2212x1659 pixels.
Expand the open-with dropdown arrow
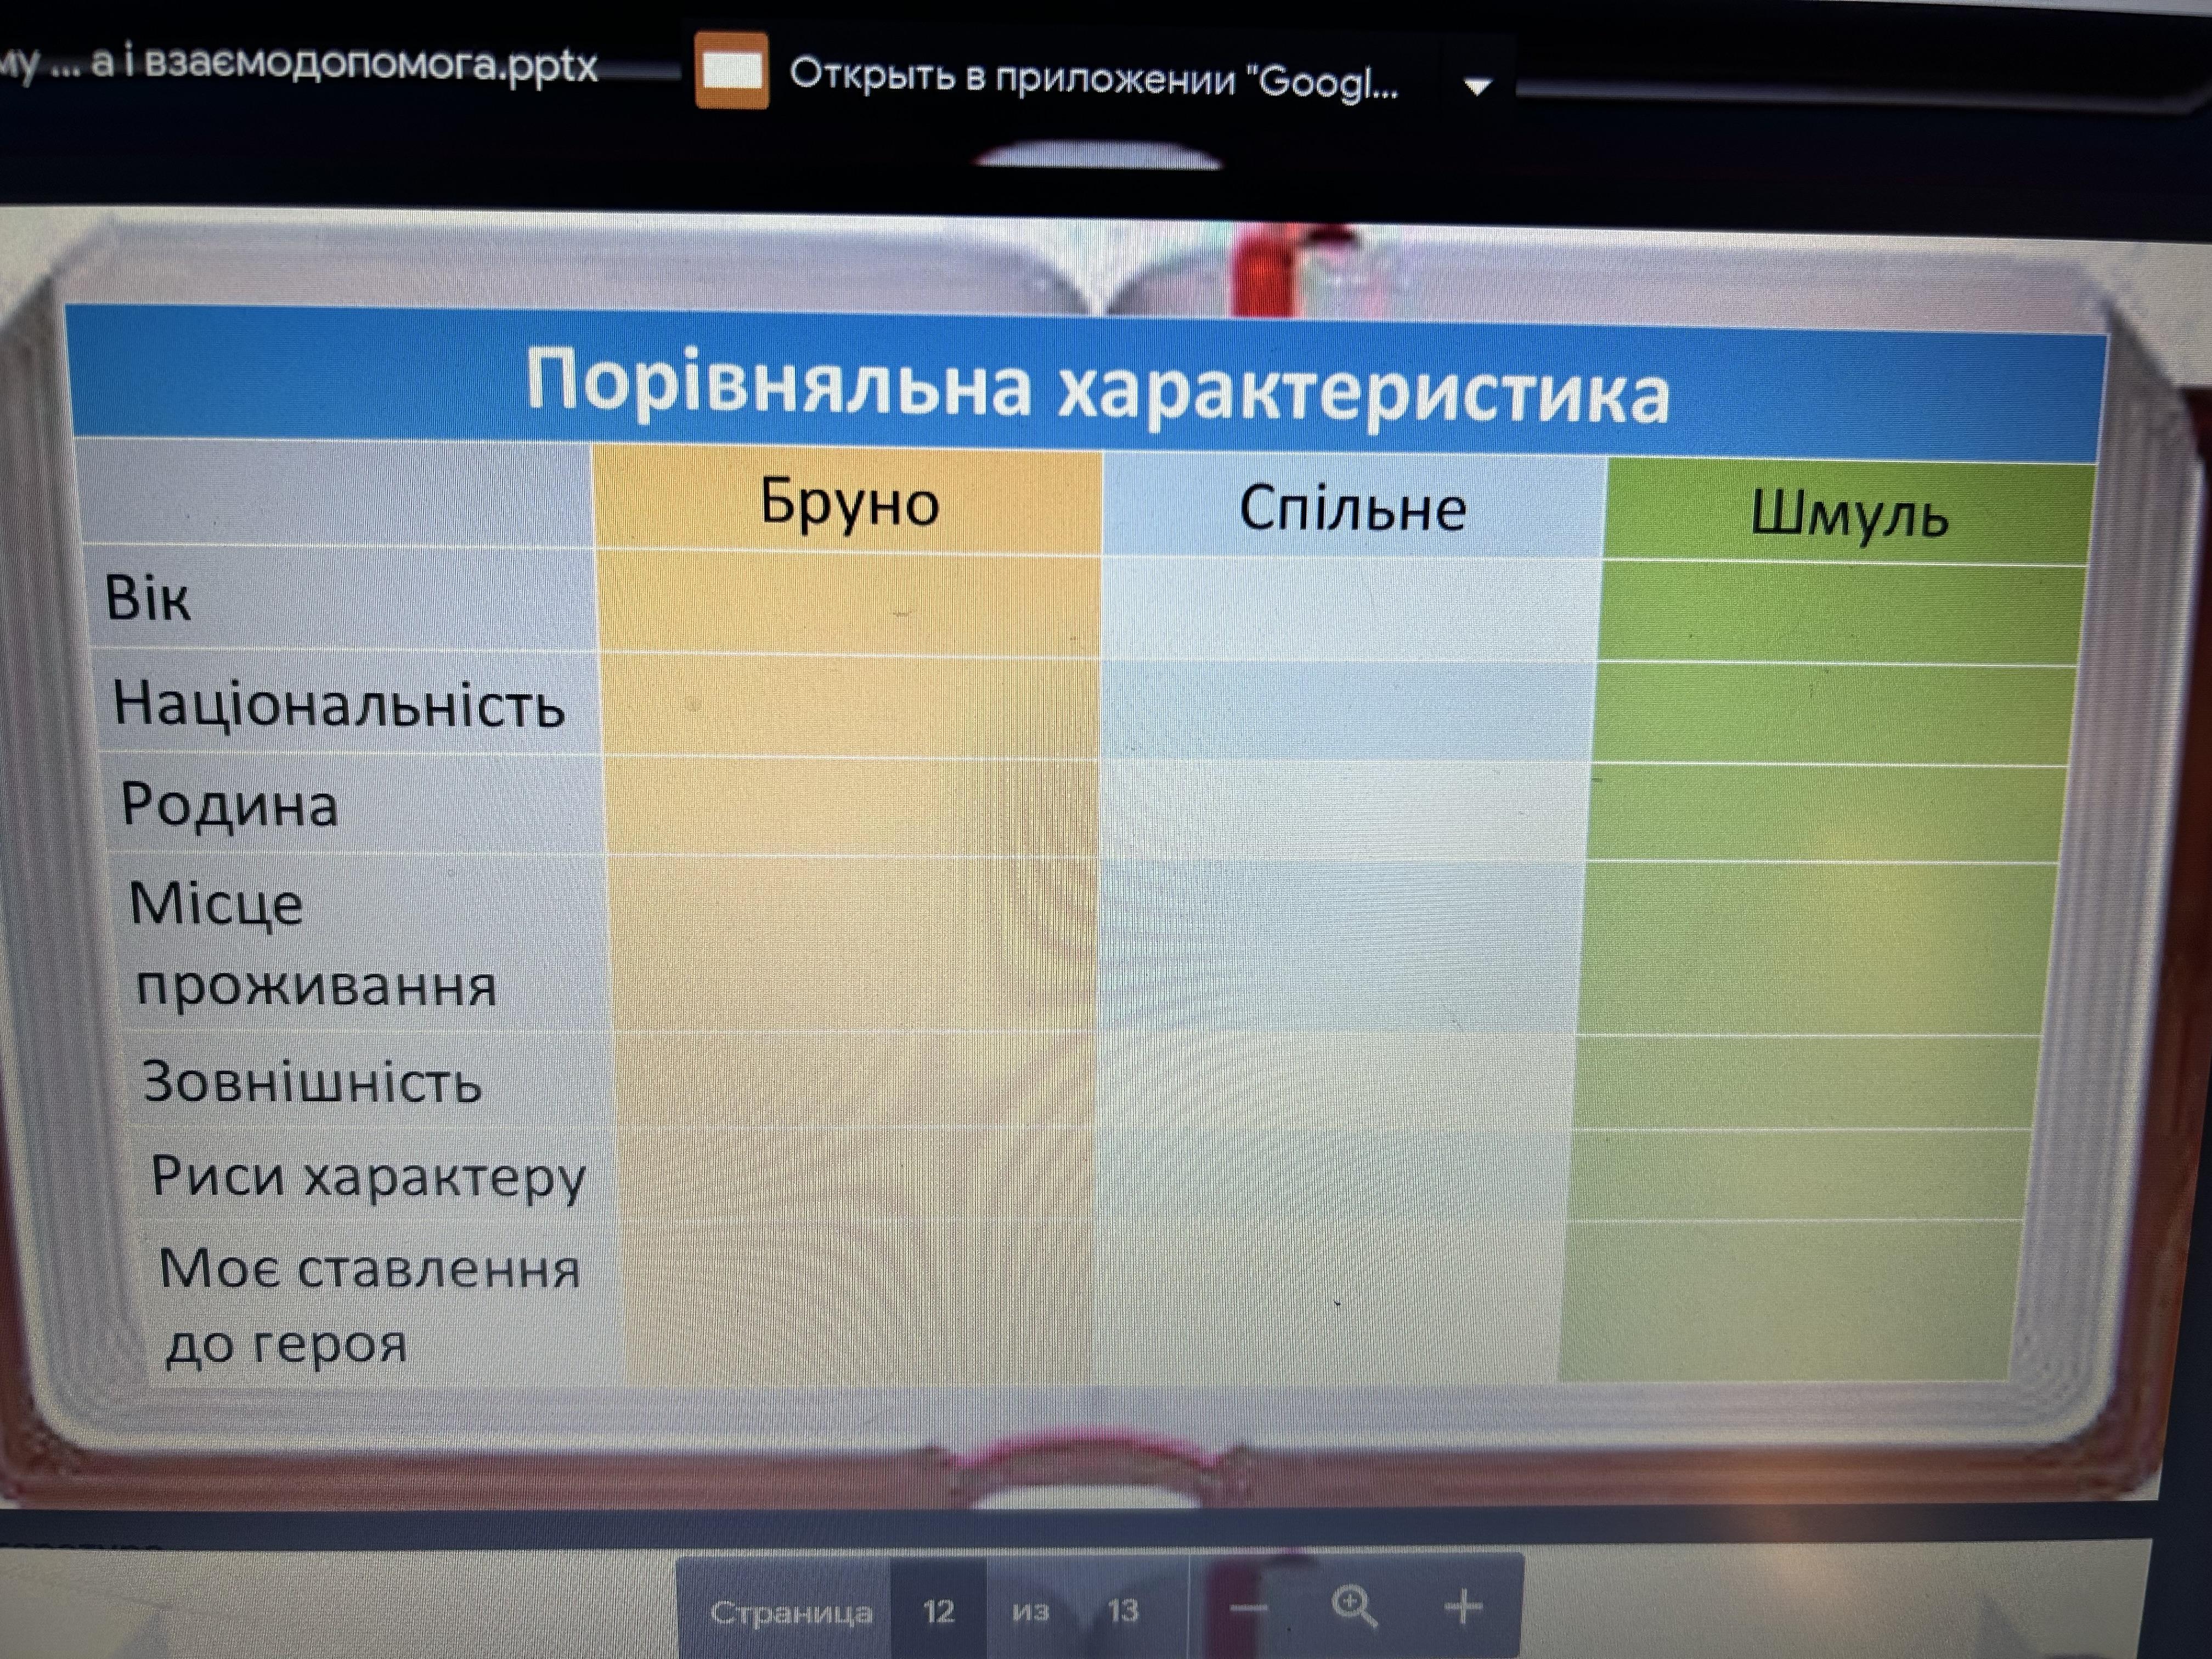pos(1477,87)
